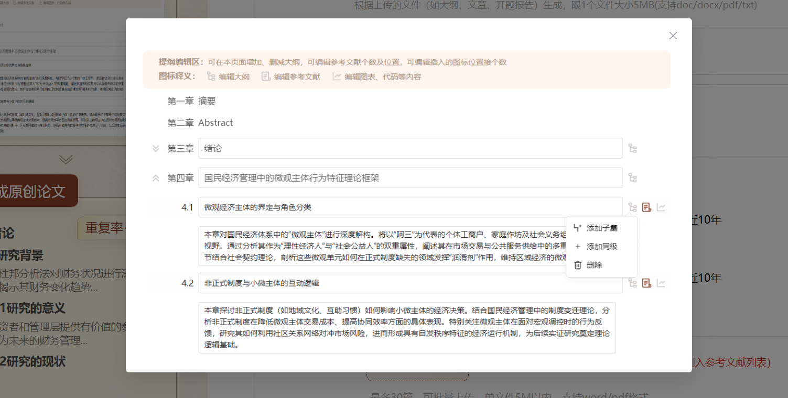Edit references icon on section 4.1
The width and height of the screenshot is (788, 398).
(647, 207)
